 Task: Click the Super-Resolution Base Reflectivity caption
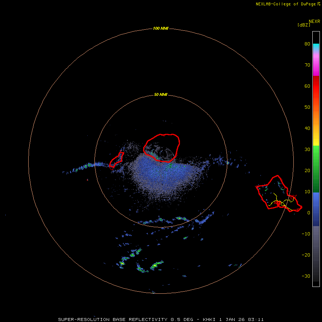(161, 319)
